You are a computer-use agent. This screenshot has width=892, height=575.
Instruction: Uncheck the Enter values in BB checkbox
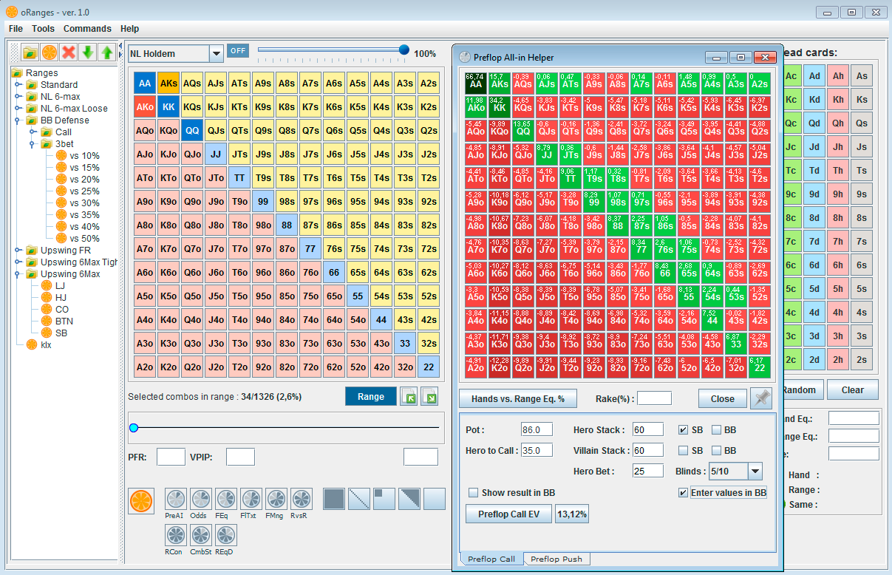(x=683, y=492)
